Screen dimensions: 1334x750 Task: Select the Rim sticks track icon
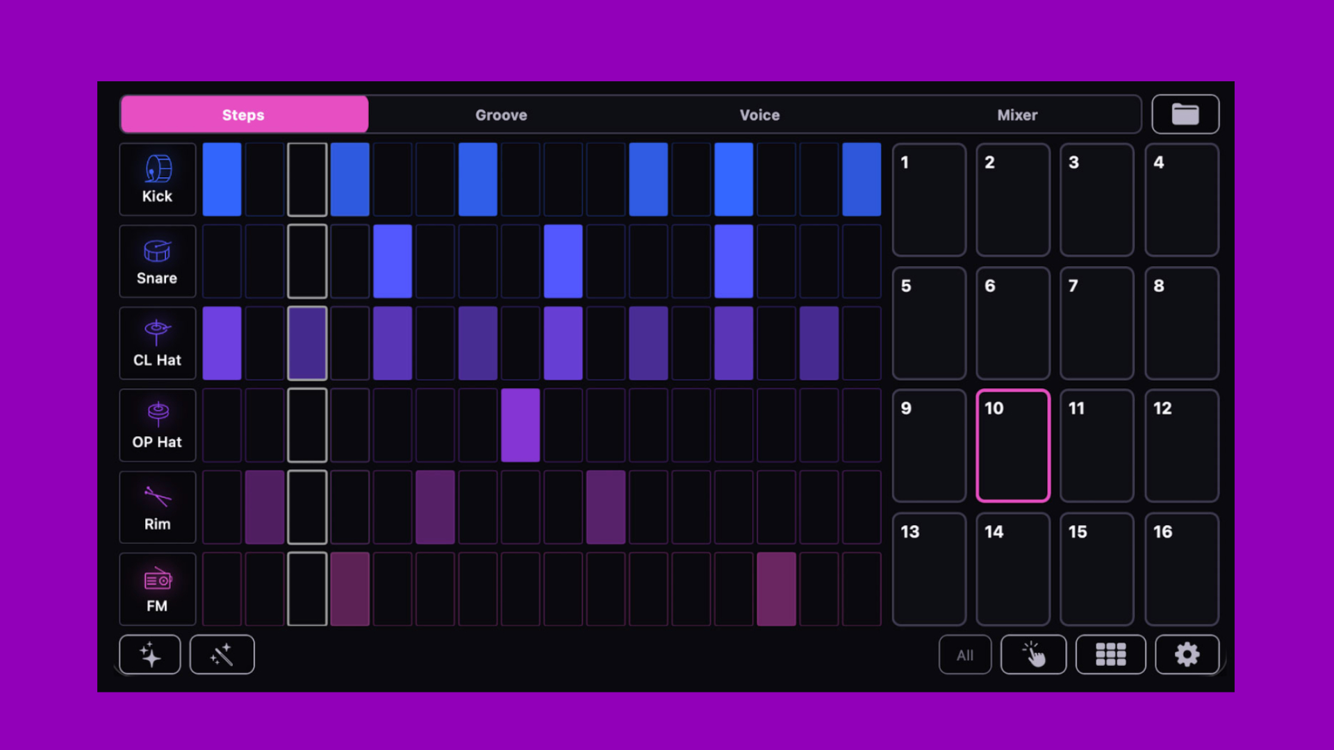point(158,507)
